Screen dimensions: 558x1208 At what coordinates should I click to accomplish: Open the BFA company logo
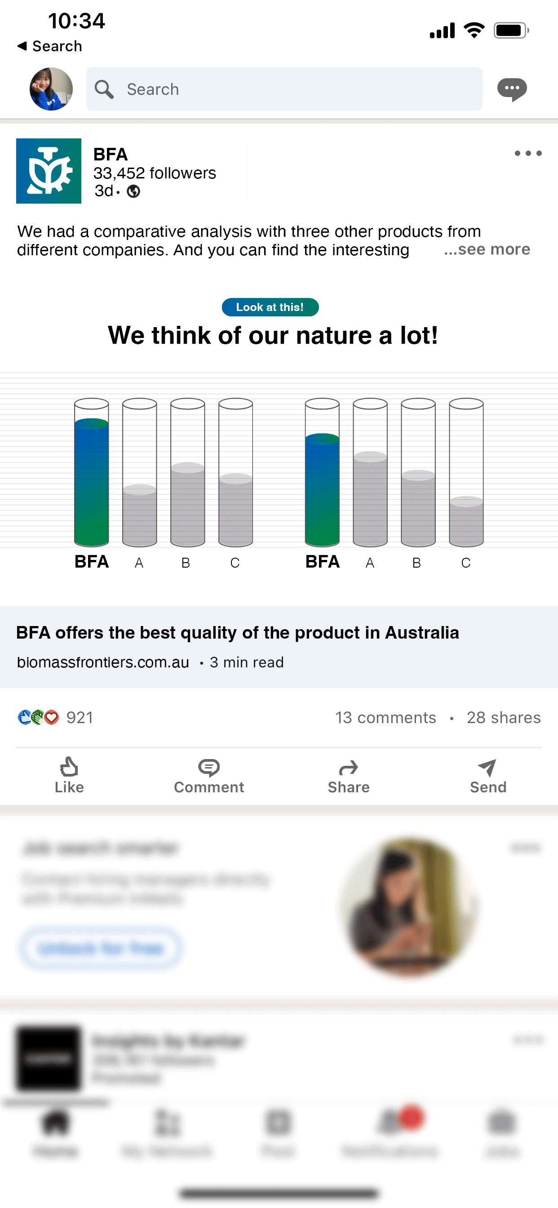(x=49, y=171)
